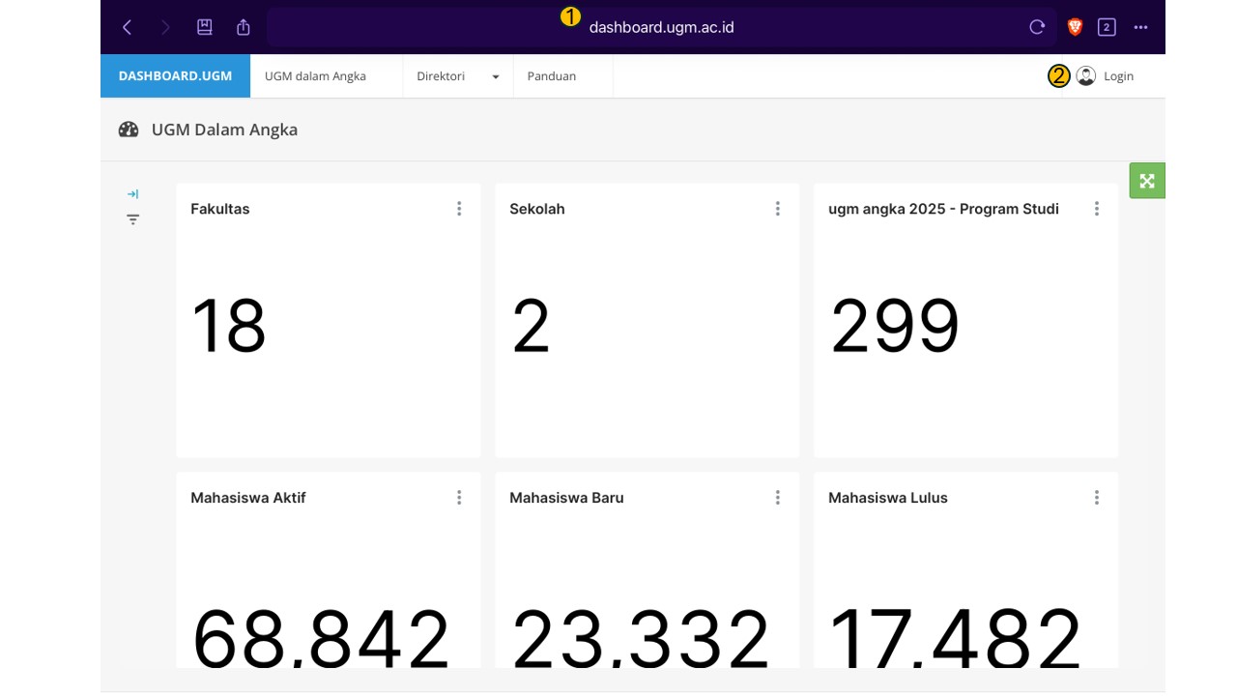Click the green fullscreen expand button

click(1147, 181)
